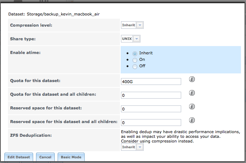Show info for Reserved space and all children
The height and width of the screenshot is (163, 246).
(x=192, y=120)
